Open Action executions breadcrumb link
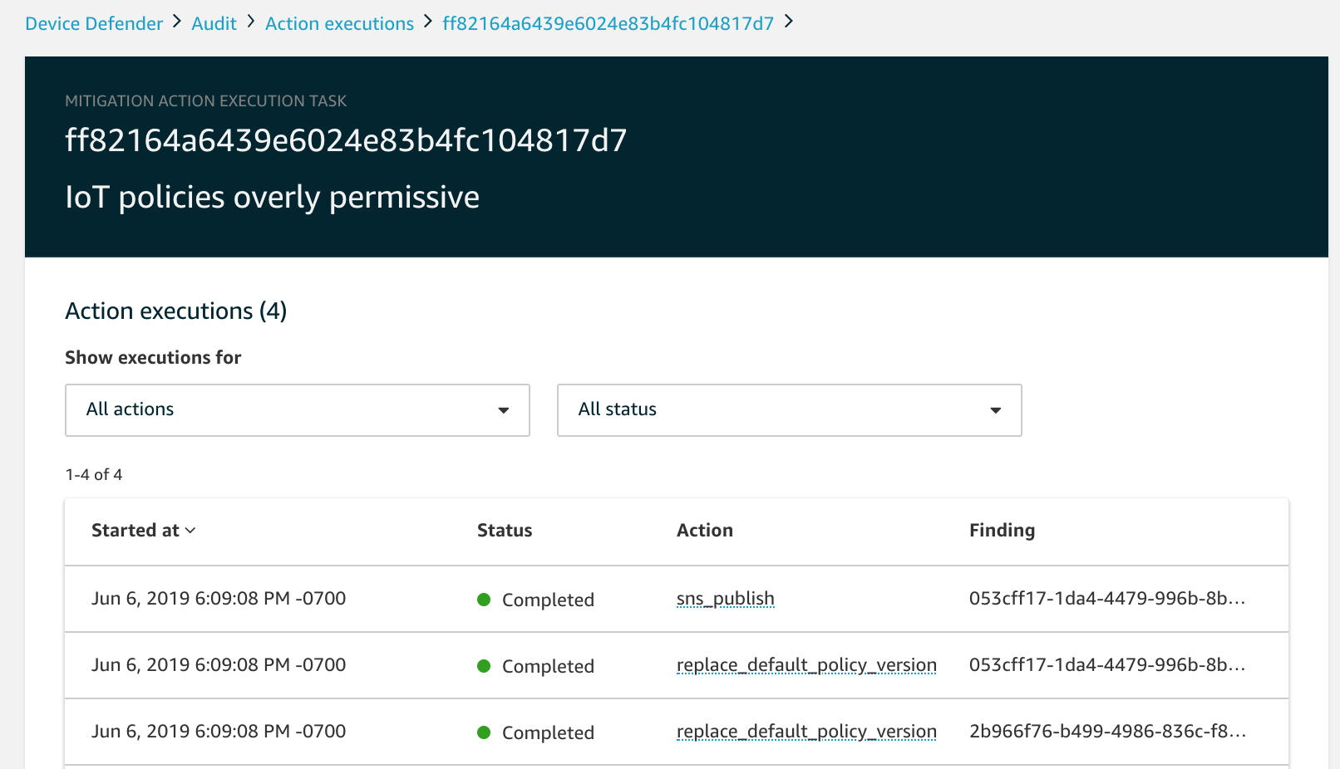Image resolution: width=1340 pixels, height=769 pixels. point(339,23)
